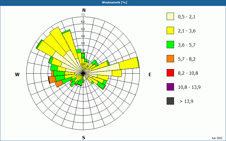Click the black center point of the wind rose
This screenshot has width=226, height=141.
(x=83, y=74)
